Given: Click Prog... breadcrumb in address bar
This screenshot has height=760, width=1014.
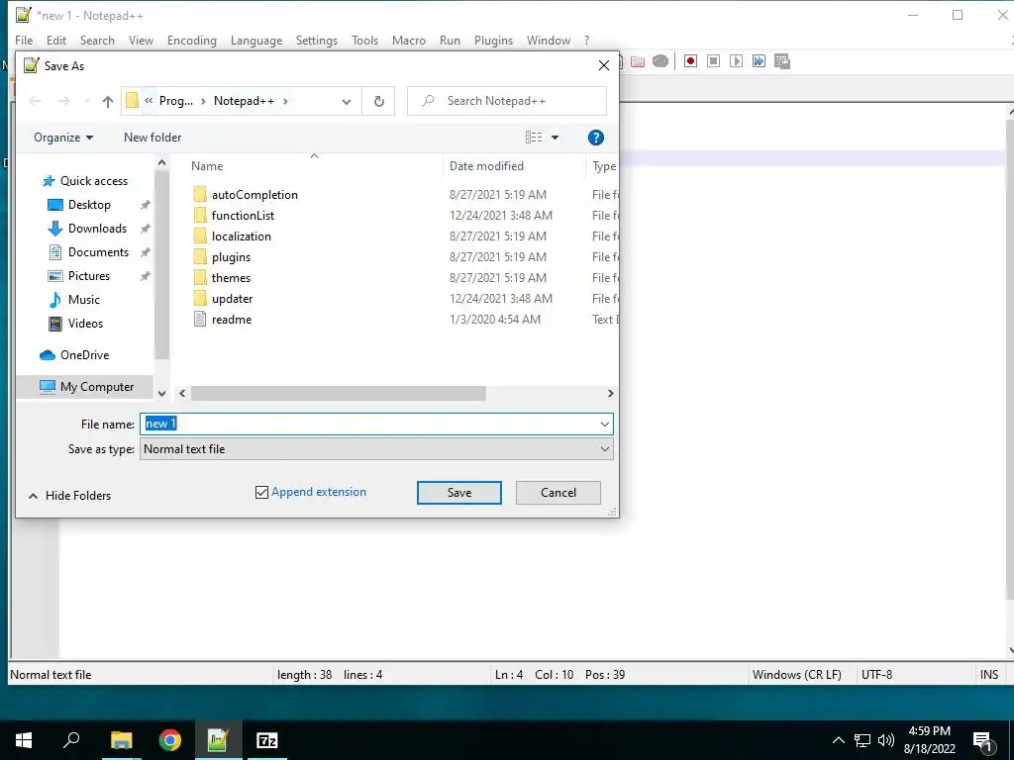Looking at the screenshot, I should click(x=176, y=101).
